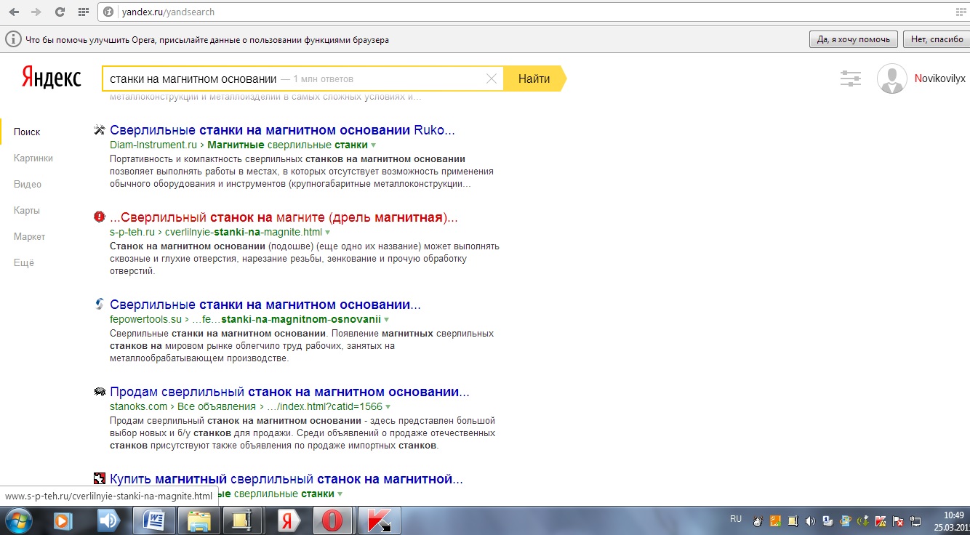Click the stanoks.com result favicon
Viewport: 970px width, 535px height.
coord(100,392)
